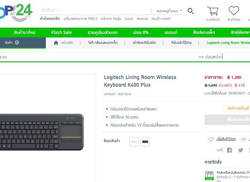Click the magnifying glass search icon
Image resolution: width=250 pixels, height=182 pixels.
[x=191, y=11]
